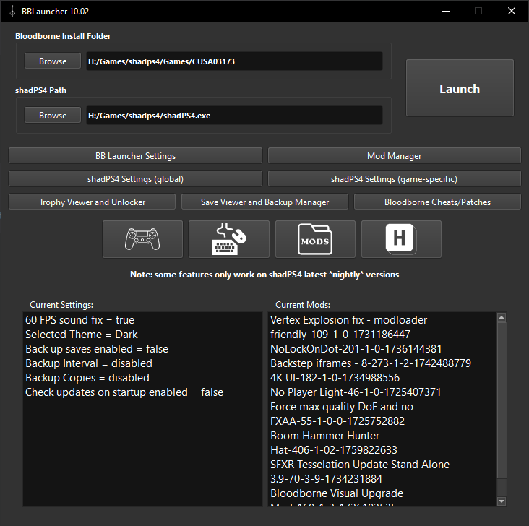Click the Current Mods scrollbar thumb
This screenshot has width=529, height=526.
pyautogui.click(x=502, y=400)
